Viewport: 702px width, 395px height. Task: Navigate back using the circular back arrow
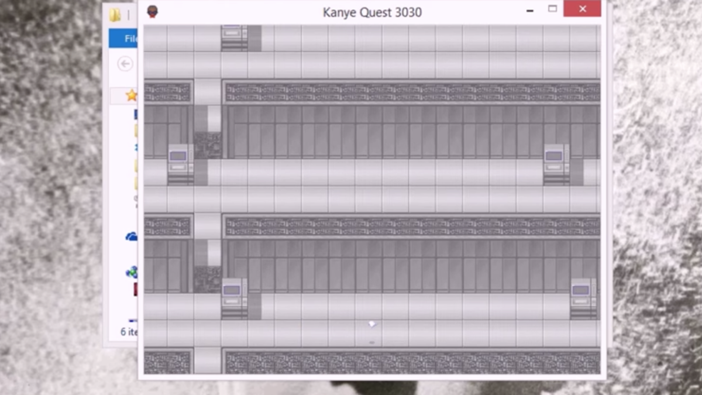point(125,64)
